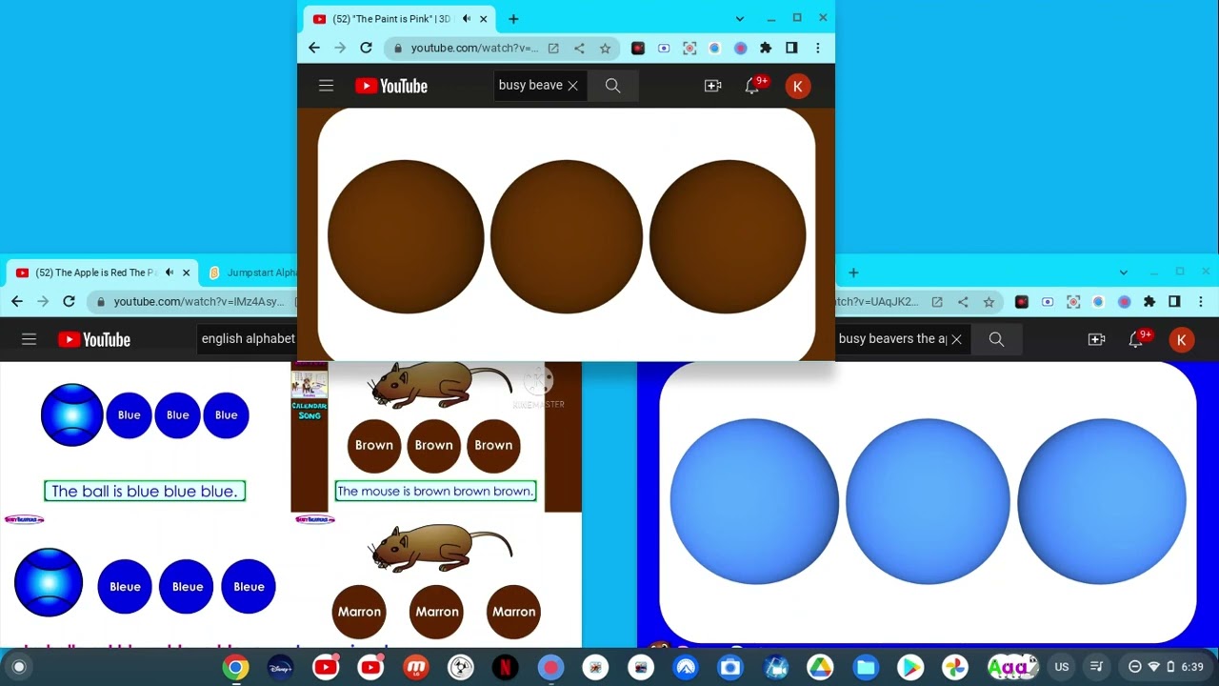Open Camera app from the shelf

(730, 668)
